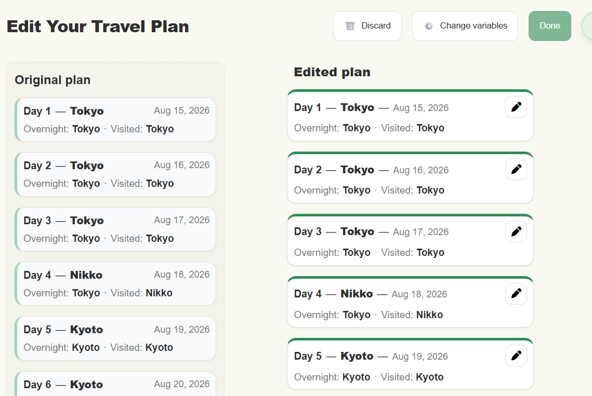Select Day 3 Tokyo under Original plan
The image size is (592, 396).
(115, 229)
